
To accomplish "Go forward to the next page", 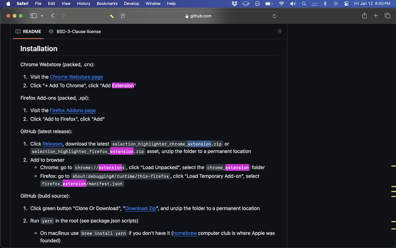I will click(x=63, y=16).
